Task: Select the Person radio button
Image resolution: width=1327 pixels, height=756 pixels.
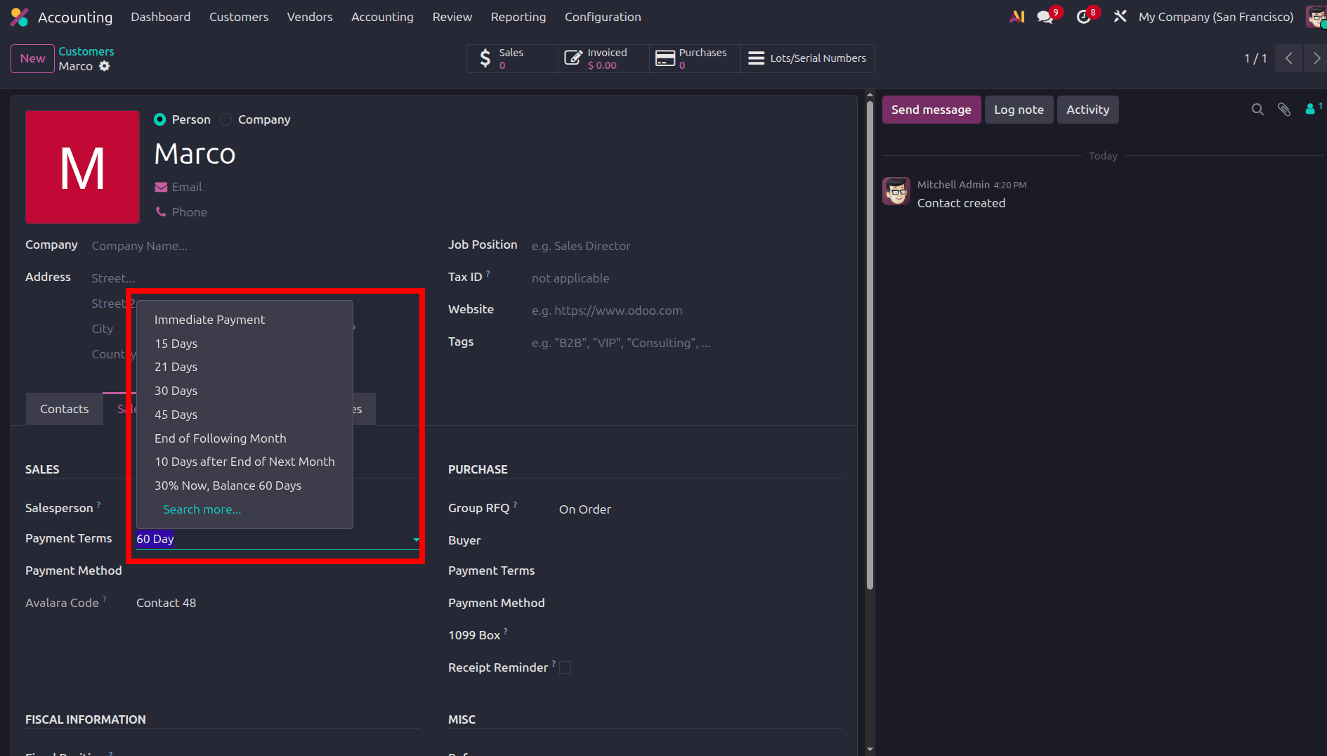Action: 160,119
